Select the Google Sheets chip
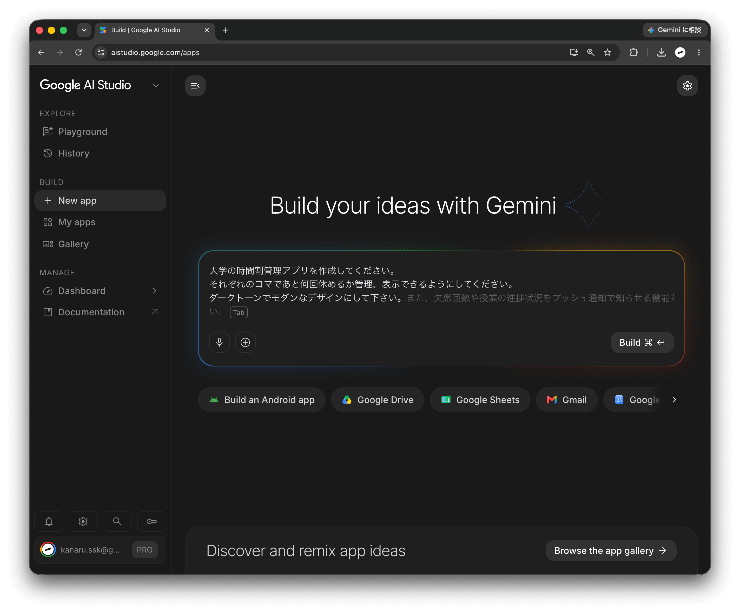The height and width of the screenshot is (613, 740). click(x=480, y=400)
